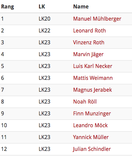This screenshot has width=132, height=156.
Task: Click the LK column header
Action: click(x=42, y=6)
